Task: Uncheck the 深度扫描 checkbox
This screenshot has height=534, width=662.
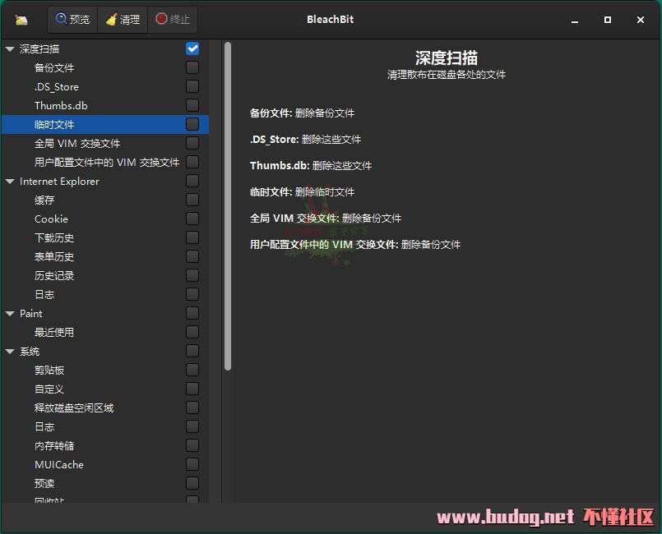Action: coord(192,49)
